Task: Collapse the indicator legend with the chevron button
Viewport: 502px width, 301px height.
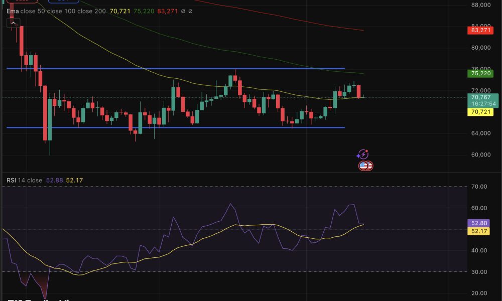Action: click(13, 23)
